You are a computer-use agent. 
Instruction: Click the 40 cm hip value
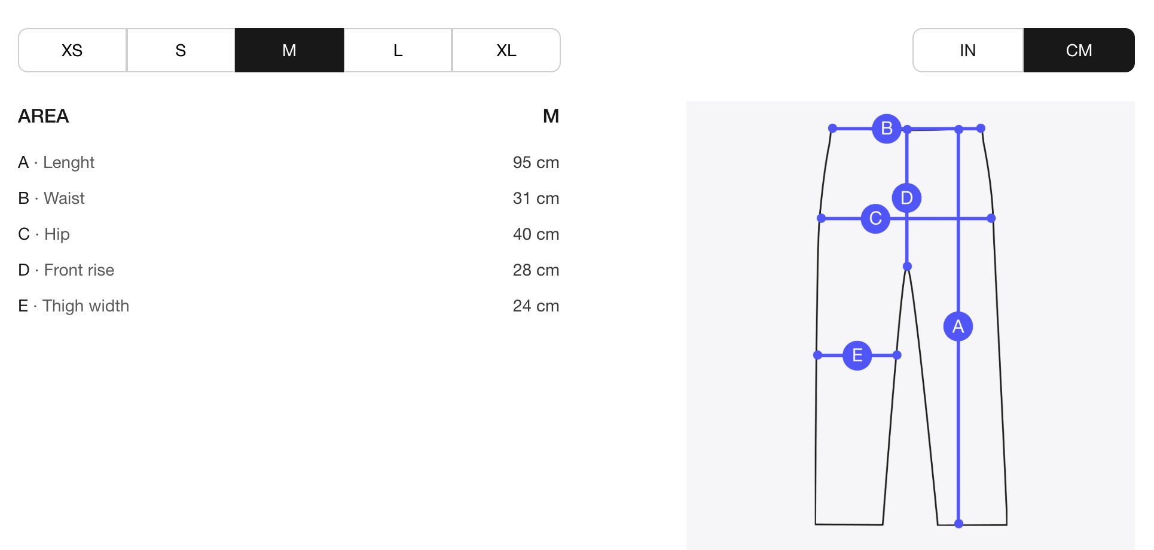pos(536,234)
